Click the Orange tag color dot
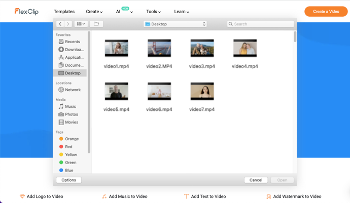This screenshot has height=203, width=350. [x=61, y=139]
